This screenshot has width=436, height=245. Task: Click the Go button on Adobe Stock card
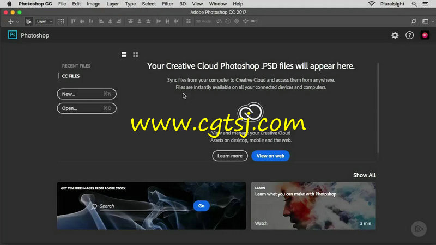pos(201,206)
